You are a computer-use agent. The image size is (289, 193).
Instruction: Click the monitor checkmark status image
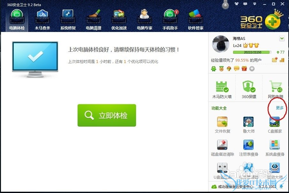tap(35, 59)
